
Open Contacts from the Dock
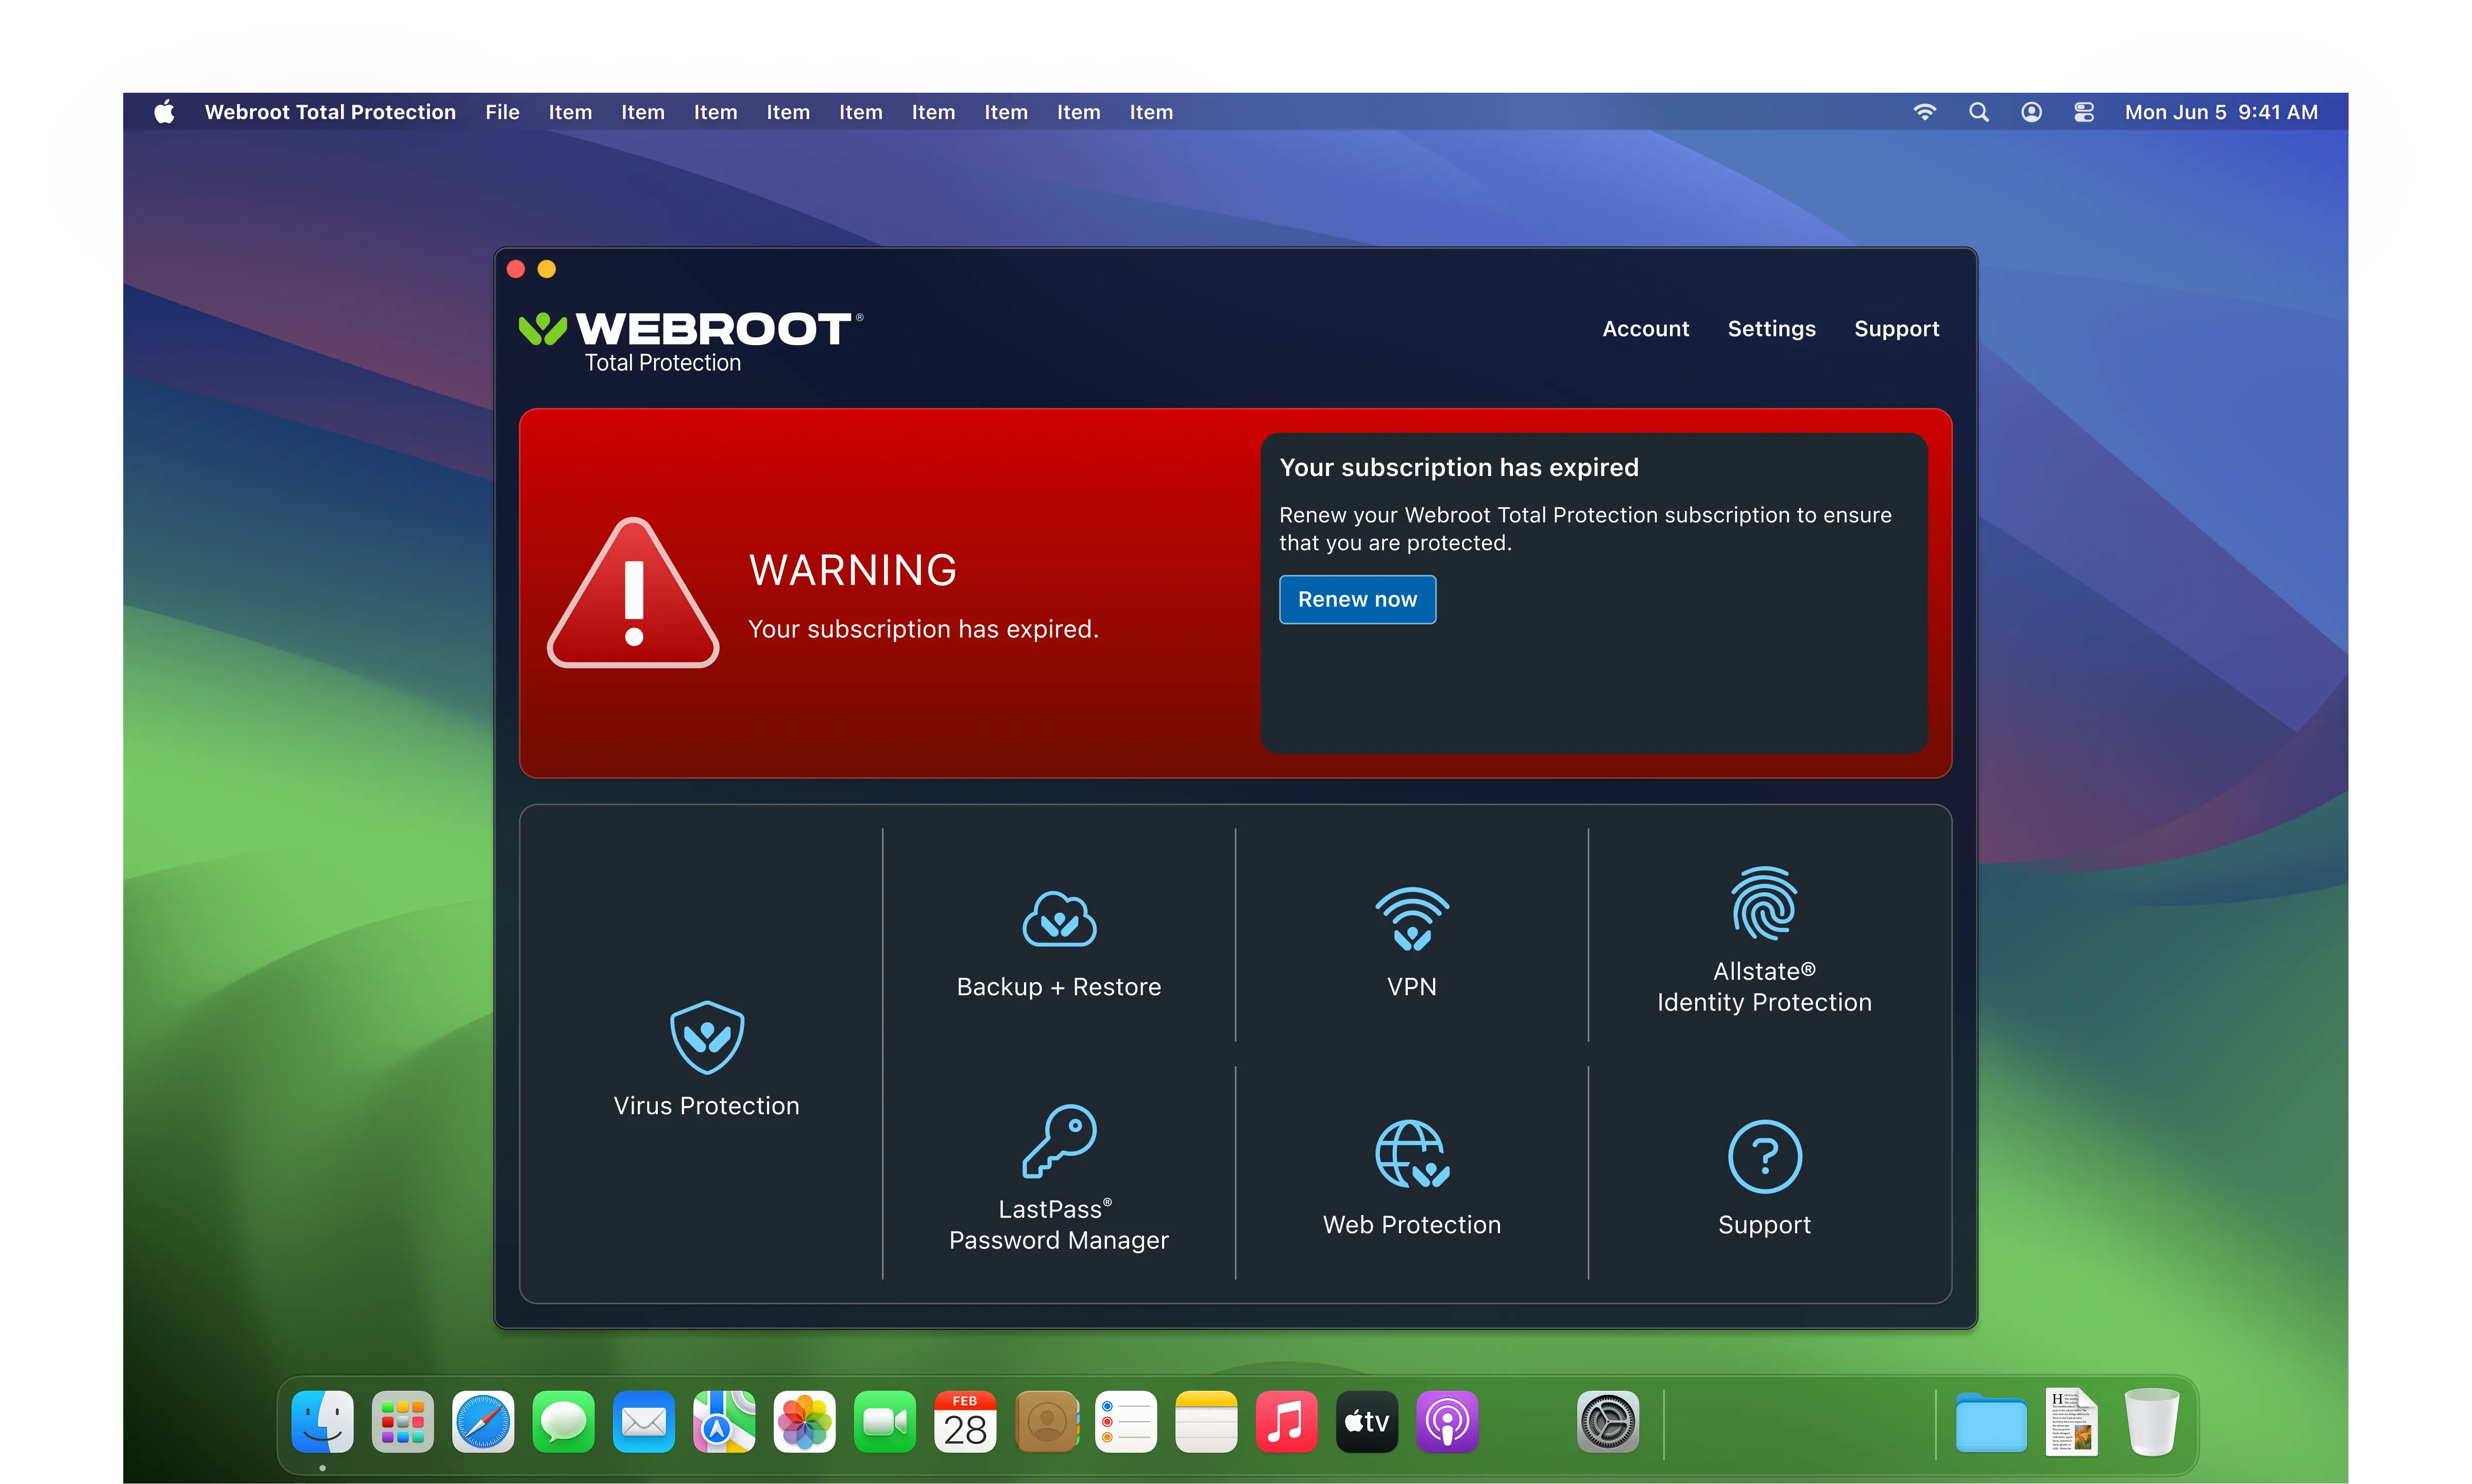click(1046, 1421)
